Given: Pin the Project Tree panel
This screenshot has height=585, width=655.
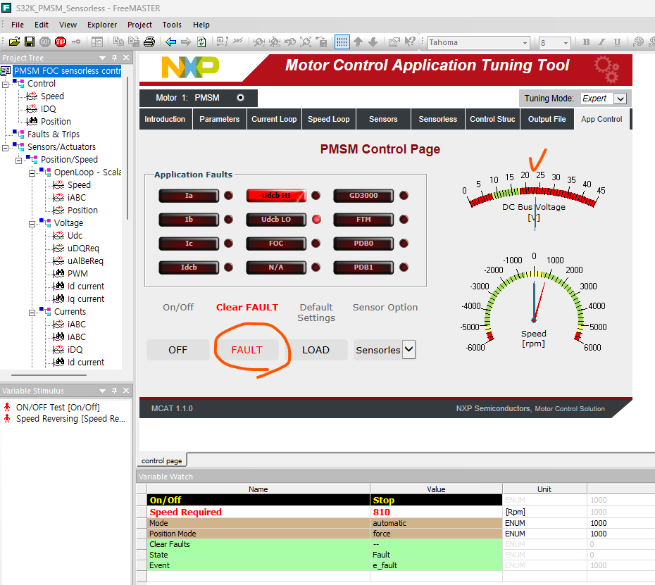Looking at the screenshot, I should click(x=115, y=57).
